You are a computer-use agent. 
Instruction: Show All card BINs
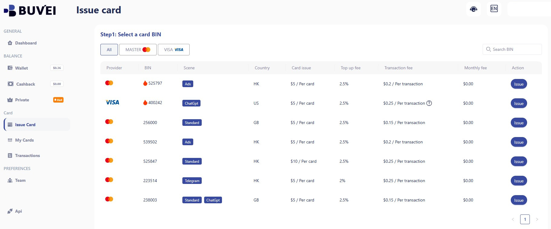[x=109, y=50]
